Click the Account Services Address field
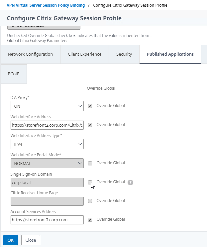 [x=47, y=220]
